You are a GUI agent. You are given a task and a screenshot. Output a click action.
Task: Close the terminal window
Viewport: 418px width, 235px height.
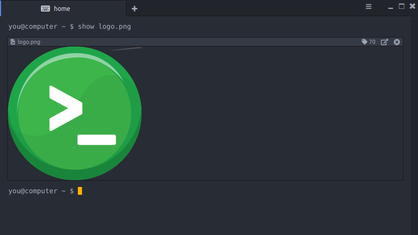412,6
